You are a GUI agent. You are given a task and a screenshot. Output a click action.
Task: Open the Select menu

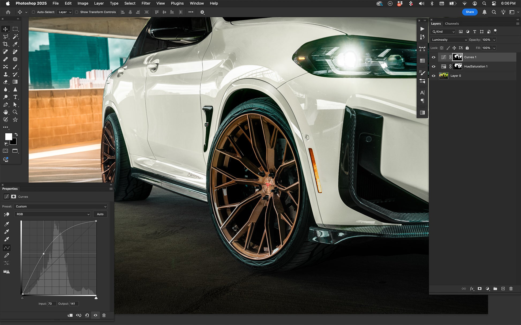click(x=130, y=3)
